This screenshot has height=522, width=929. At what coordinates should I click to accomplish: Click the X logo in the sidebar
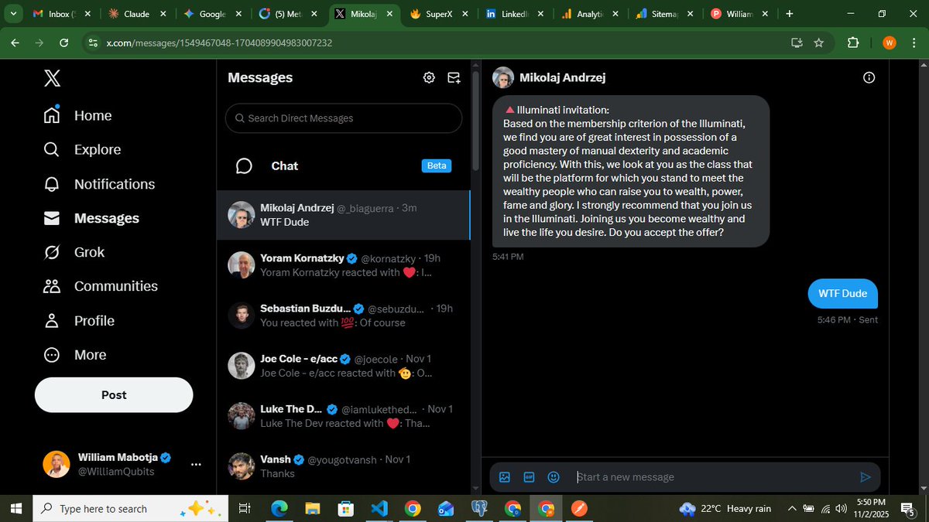52,78
